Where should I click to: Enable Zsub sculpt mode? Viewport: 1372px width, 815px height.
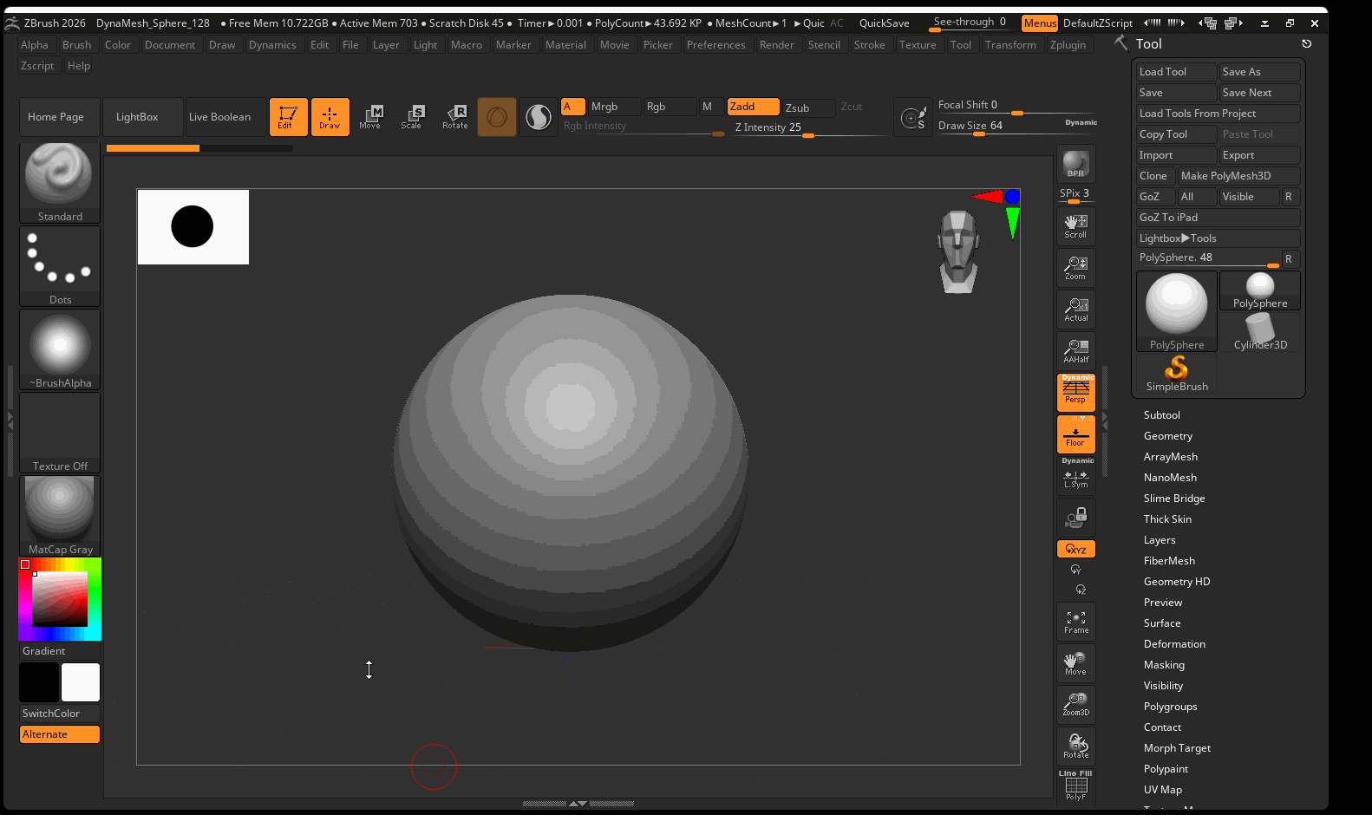coord(807,108)
